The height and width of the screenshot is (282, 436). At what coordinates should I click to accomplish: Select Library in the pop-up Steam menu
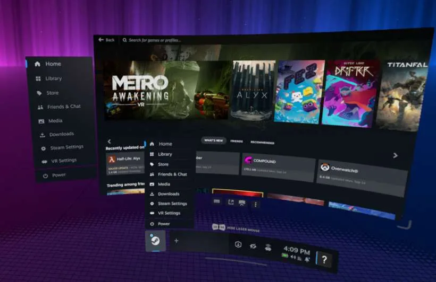coord(169,154)
